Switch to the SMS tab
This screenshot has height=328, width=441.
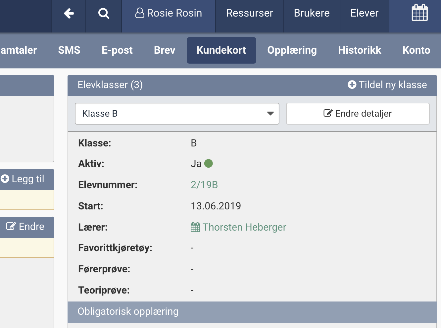tap(69, 50)
